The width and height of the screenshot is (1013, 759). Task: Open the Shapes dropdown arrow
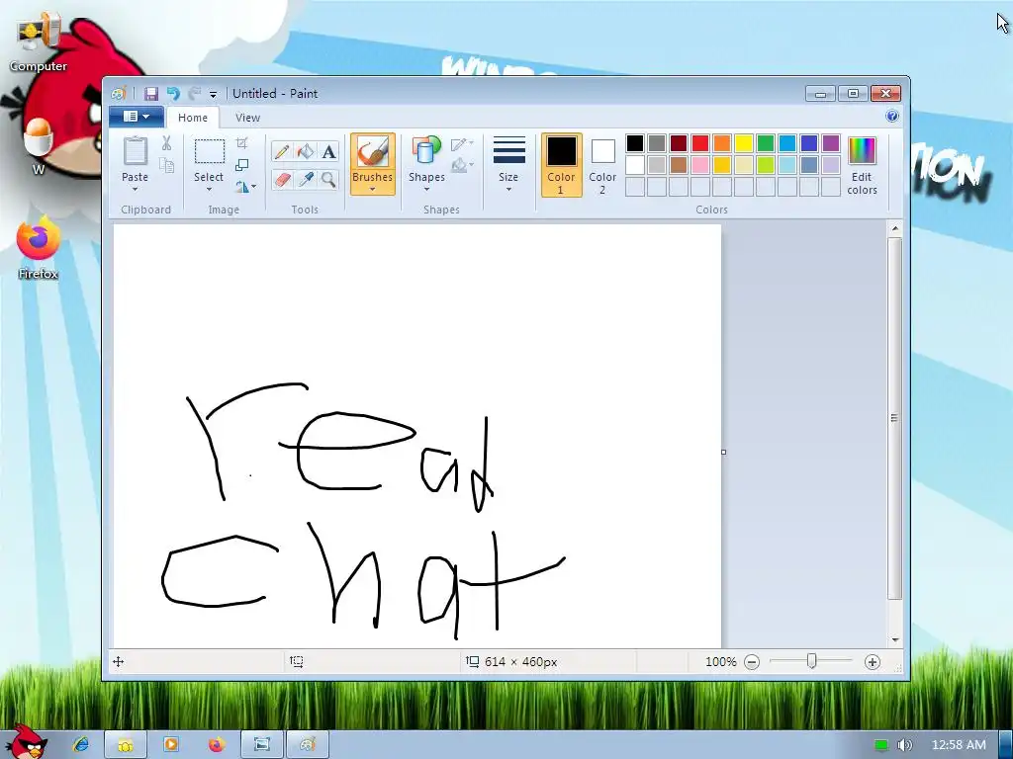426,190
